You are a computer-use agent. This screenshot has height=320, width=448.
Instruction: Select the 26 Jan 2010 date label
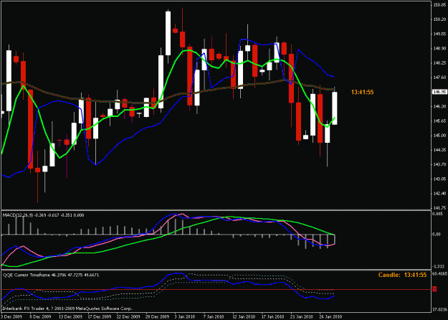coord(330,317)
